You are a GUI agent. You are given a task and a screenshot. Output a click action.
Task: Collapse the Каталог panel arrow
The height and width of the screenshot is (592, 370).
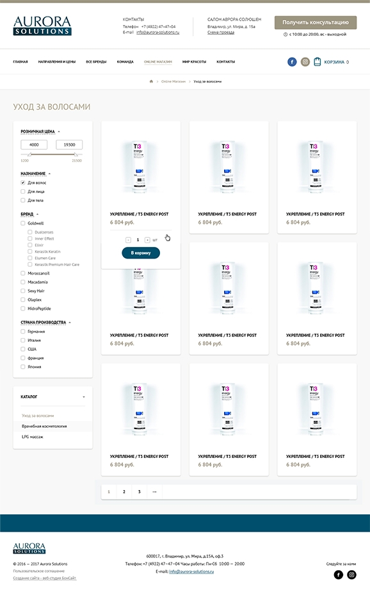[x=84, y=397]
